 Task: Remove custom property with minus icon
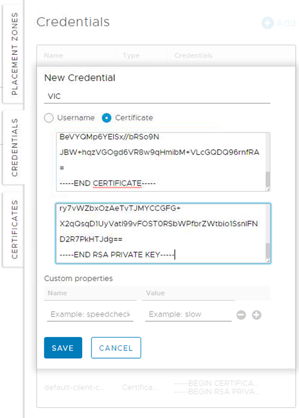(241, 315)
